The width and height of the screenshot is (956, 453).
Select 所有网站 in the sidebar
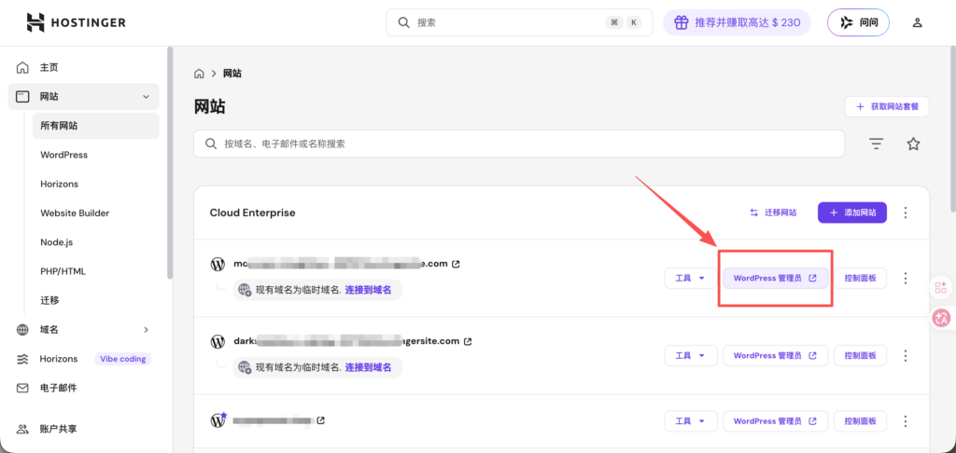[96, 126]
